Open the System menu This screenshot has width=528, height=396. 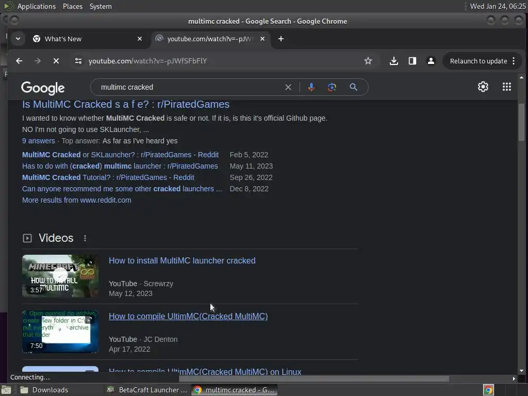pyautogui.click(x=101, y=6)
